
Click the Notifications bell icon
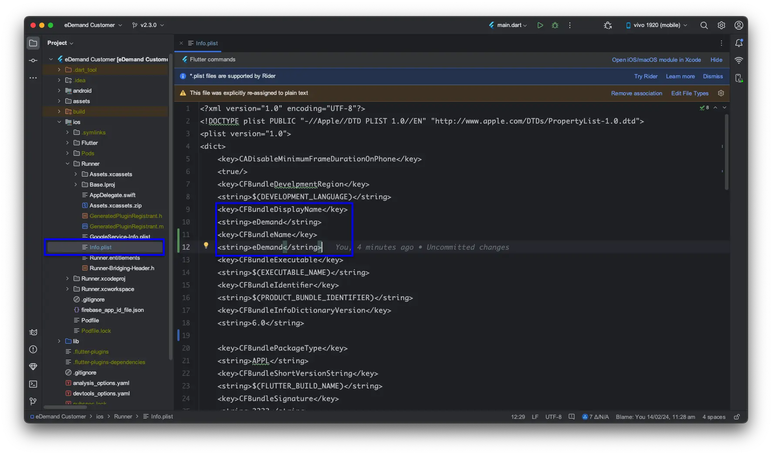coord(739,43)
